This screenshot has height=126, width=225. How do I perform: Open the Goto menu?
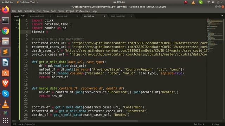53,11
